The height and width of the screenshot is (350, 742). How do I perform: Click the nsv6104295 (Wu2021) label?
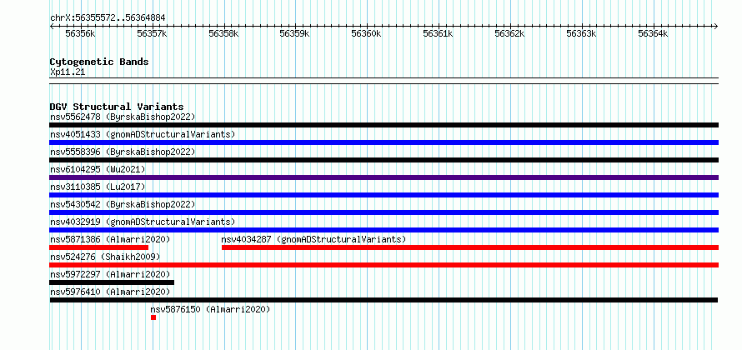pos(98,169)
